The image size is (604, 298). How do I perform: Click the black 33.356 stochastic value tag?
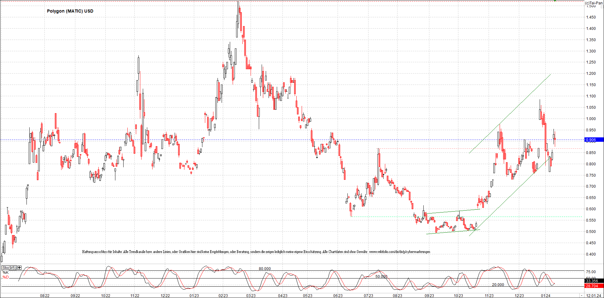click(x=594, y=281)
